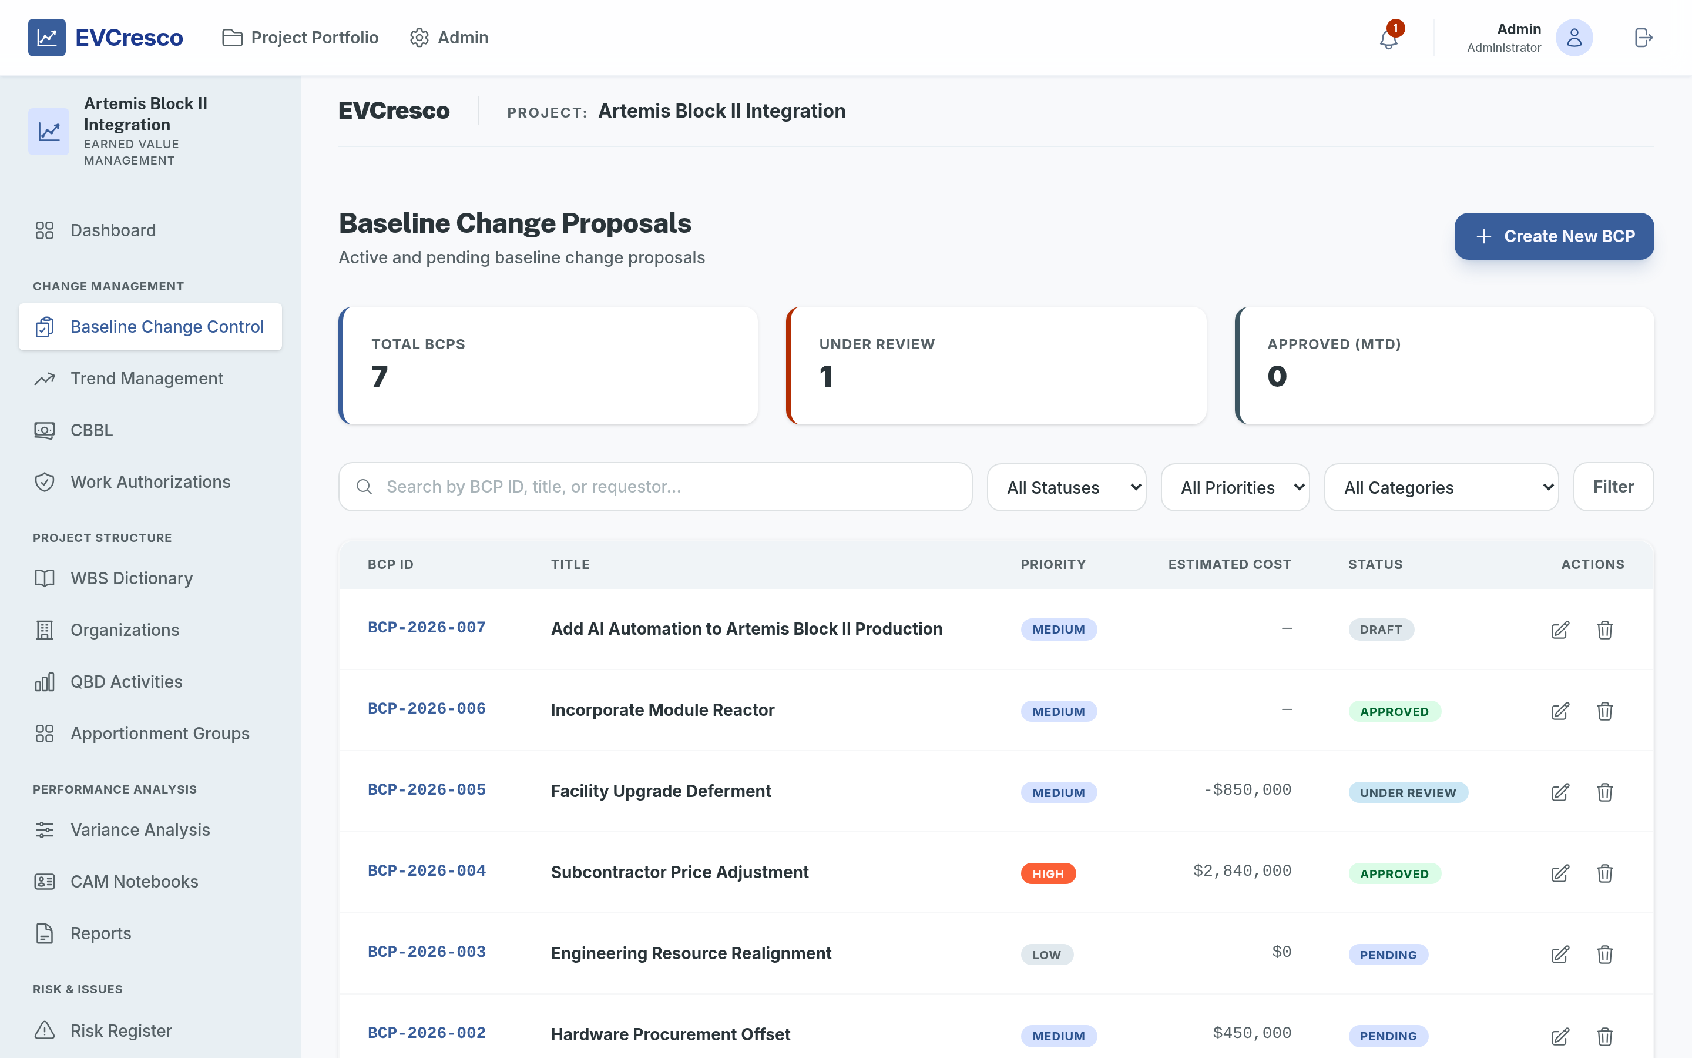The height and width of the screenshot is (1058, 1692).
Task: Click title 'Subcontractor Price Adjustment'
Action: click(x=680, y=873)
